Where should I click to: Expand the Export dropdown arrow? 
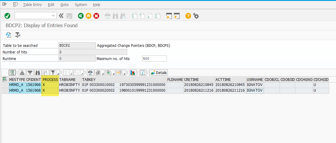pyautogui.click(x=114, y=73)
